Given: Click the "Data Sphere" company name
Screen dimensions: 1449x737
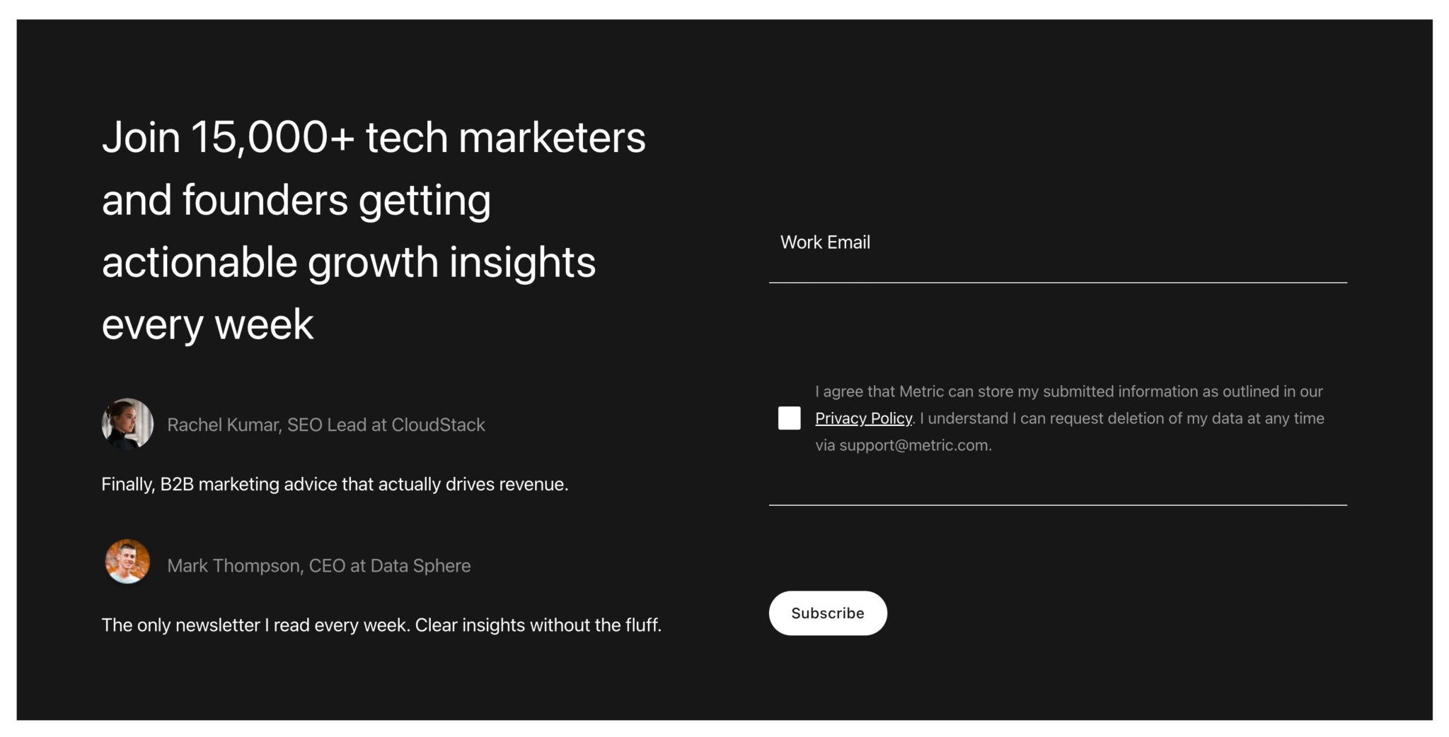Looking at the screenshot, I should (420, 566).
